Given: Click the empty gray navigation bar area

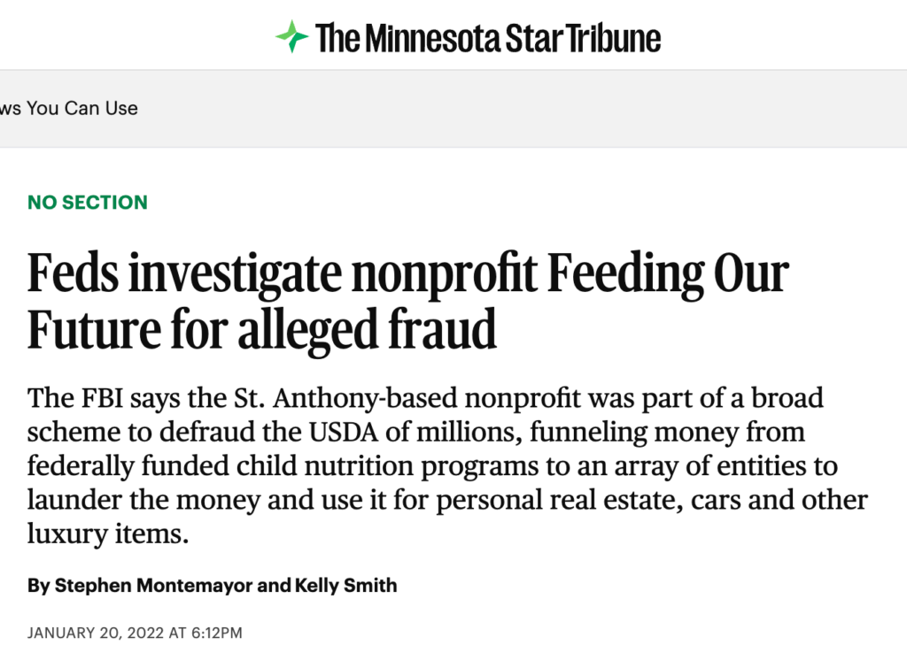Looking at the screenshot, I should [x=531, y=109].
